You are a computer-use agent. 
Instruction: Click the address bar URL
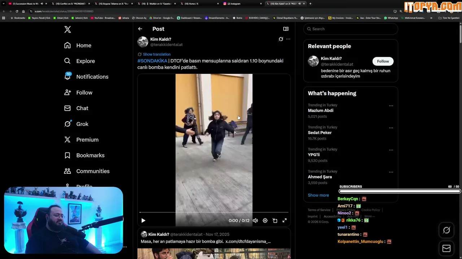(x=64, y=11)
